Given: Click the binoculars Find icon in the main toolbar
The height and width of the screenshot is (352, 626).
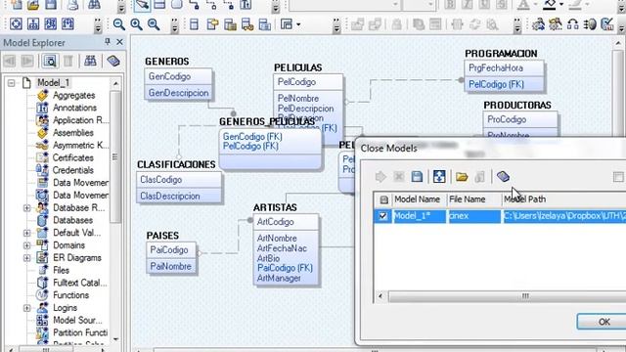Looking at the screenshot, I should coord(94,5).
